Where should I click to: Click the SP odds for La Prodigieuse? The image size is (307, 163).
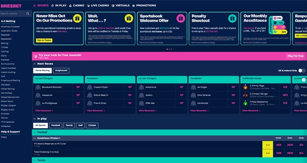point(78,103)
